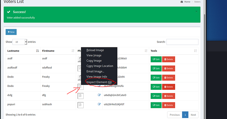
Task: Click the New voter button
Action: point(11,32)
